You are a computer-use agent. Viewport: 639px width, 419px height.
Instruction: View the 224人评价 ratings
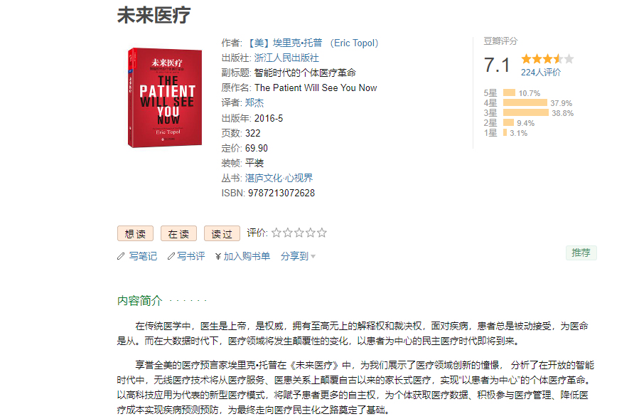(x=541, y=72)
